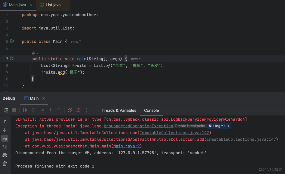Click Create breakpoint on the exception line
This screenshot has height=174, width=285.
(x=190, y=126)
